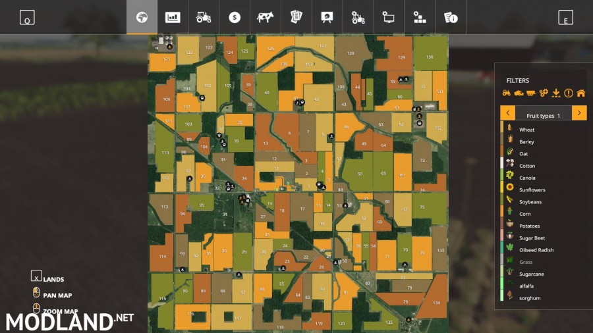Open the tractor with gear settings page
The image size is (593, 333).
tap(358, 17)
